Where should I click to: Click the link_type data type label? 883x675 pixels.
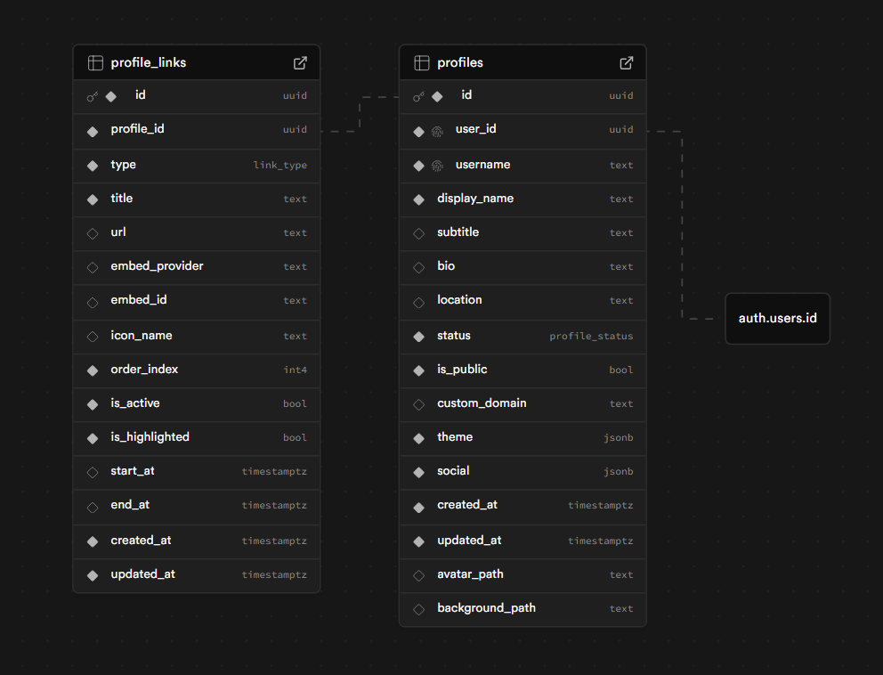click(279, 166)
